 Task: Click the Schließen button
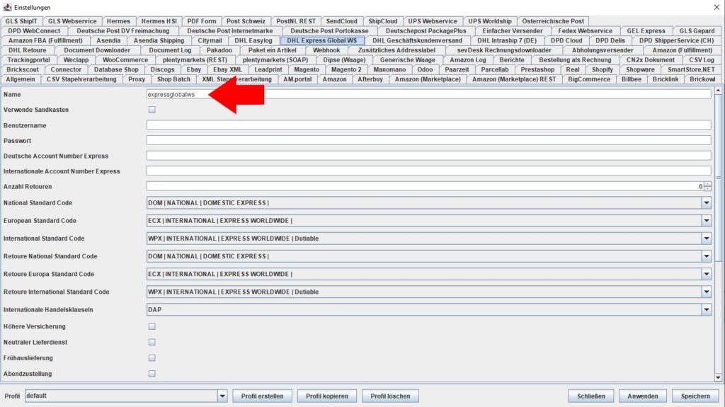591,396
